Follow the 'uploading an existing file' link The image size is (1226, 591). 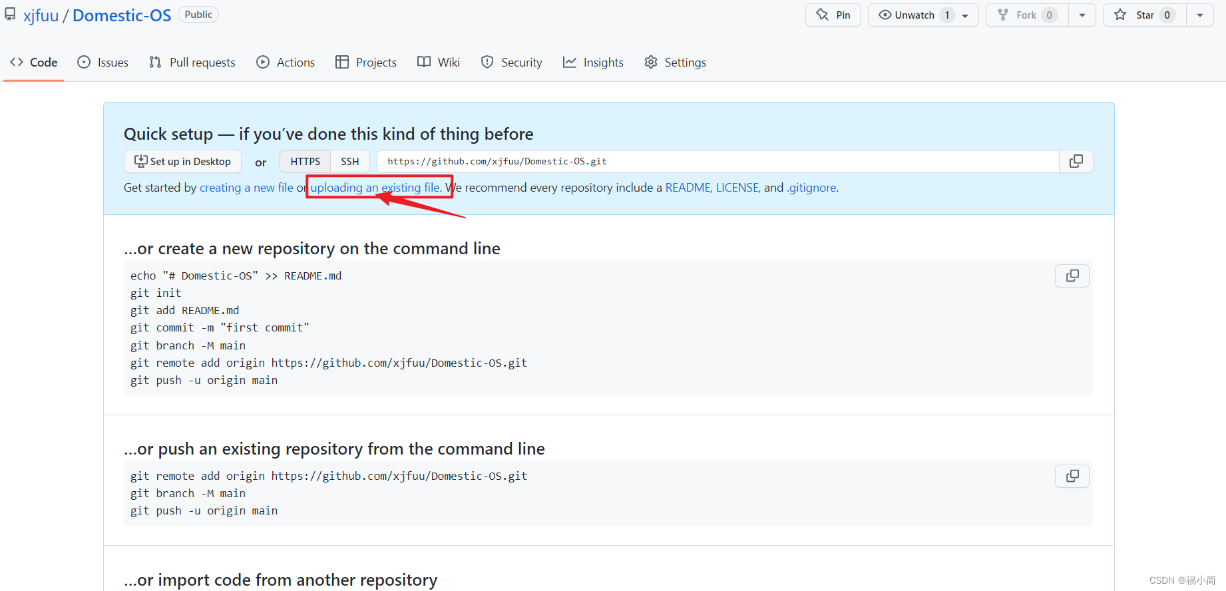point(375,188)
